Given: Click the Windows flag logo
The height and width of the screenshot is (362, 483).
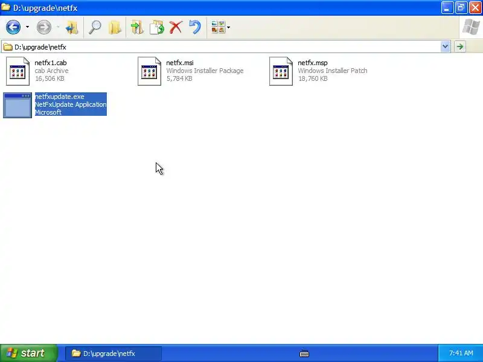Looking at the screenshot, I should (x=471, y=27).
